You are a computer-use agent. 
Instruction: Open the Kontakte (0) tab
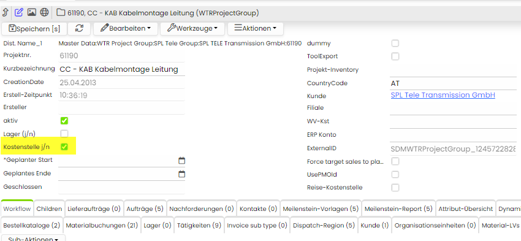coord(258,209)
